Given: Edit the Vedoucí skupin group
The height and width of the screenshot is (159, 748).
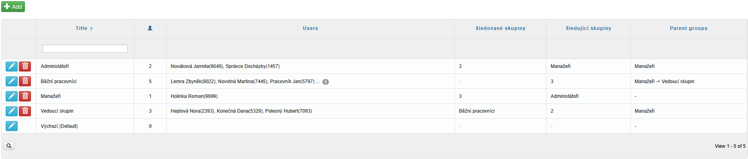Looking at the screenshot, I should [12, 111].
